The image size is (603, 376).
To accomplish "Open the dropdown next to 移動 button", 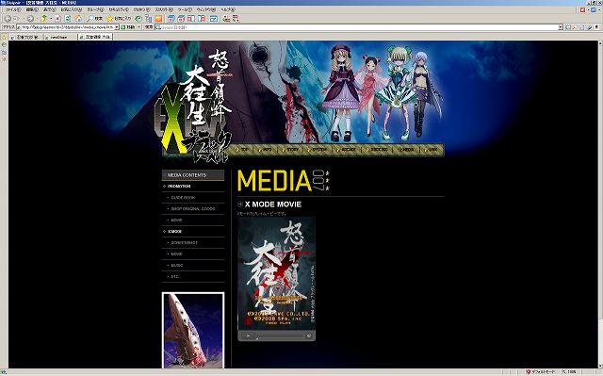I will (x=139, y=27).
